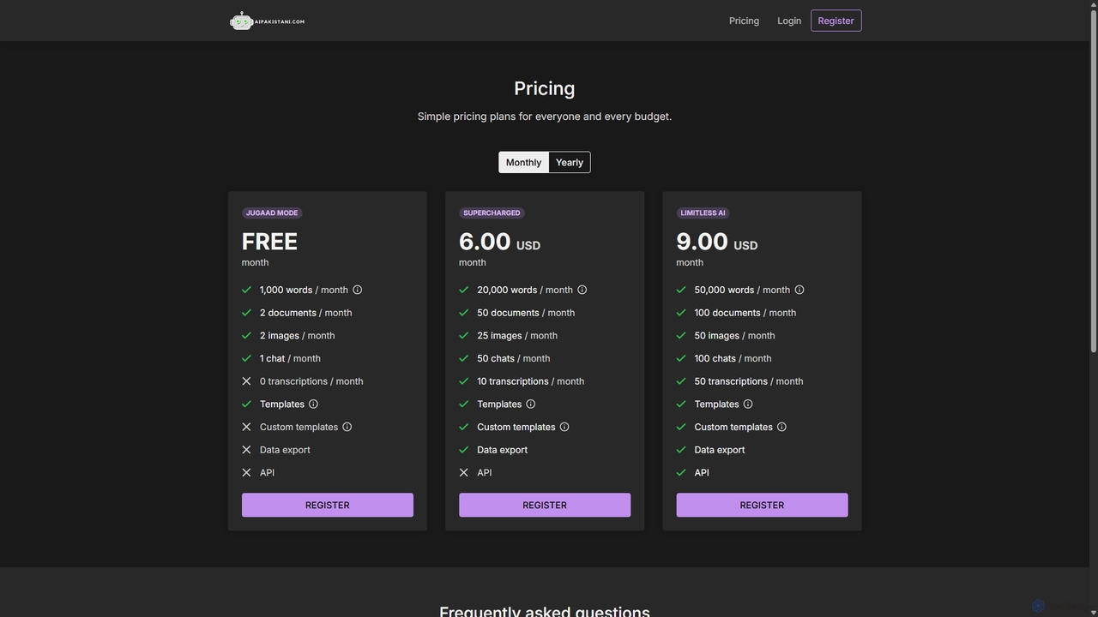Open info icon beside 20,000 words / month
Viewport: 1098px width, 617px height.
click(x=582, y=290)
